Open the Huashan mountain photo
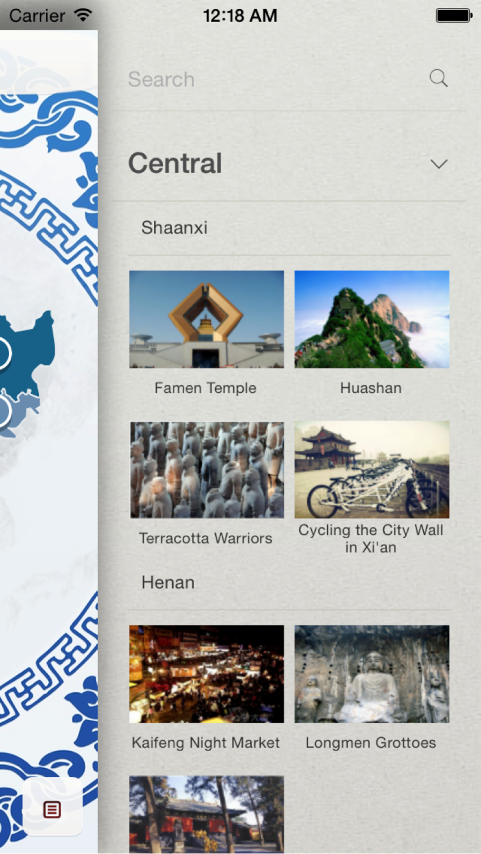 372,319
